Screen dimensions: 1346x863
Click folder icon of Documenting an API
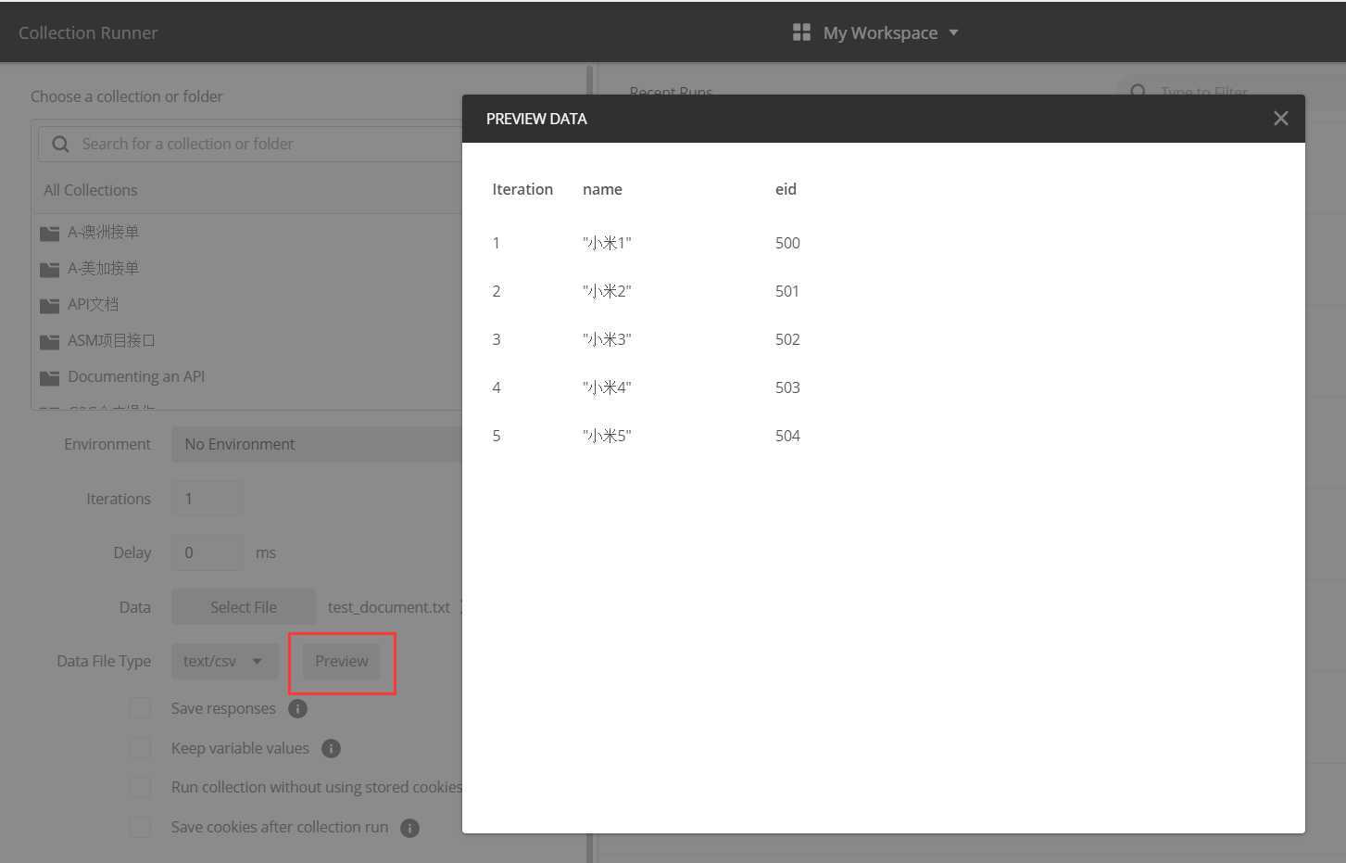click(x=49, y=377)
